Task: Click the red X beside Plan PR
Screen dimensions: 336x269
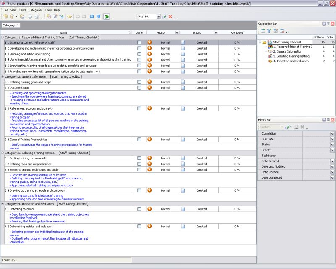Action: click(170, 17)
